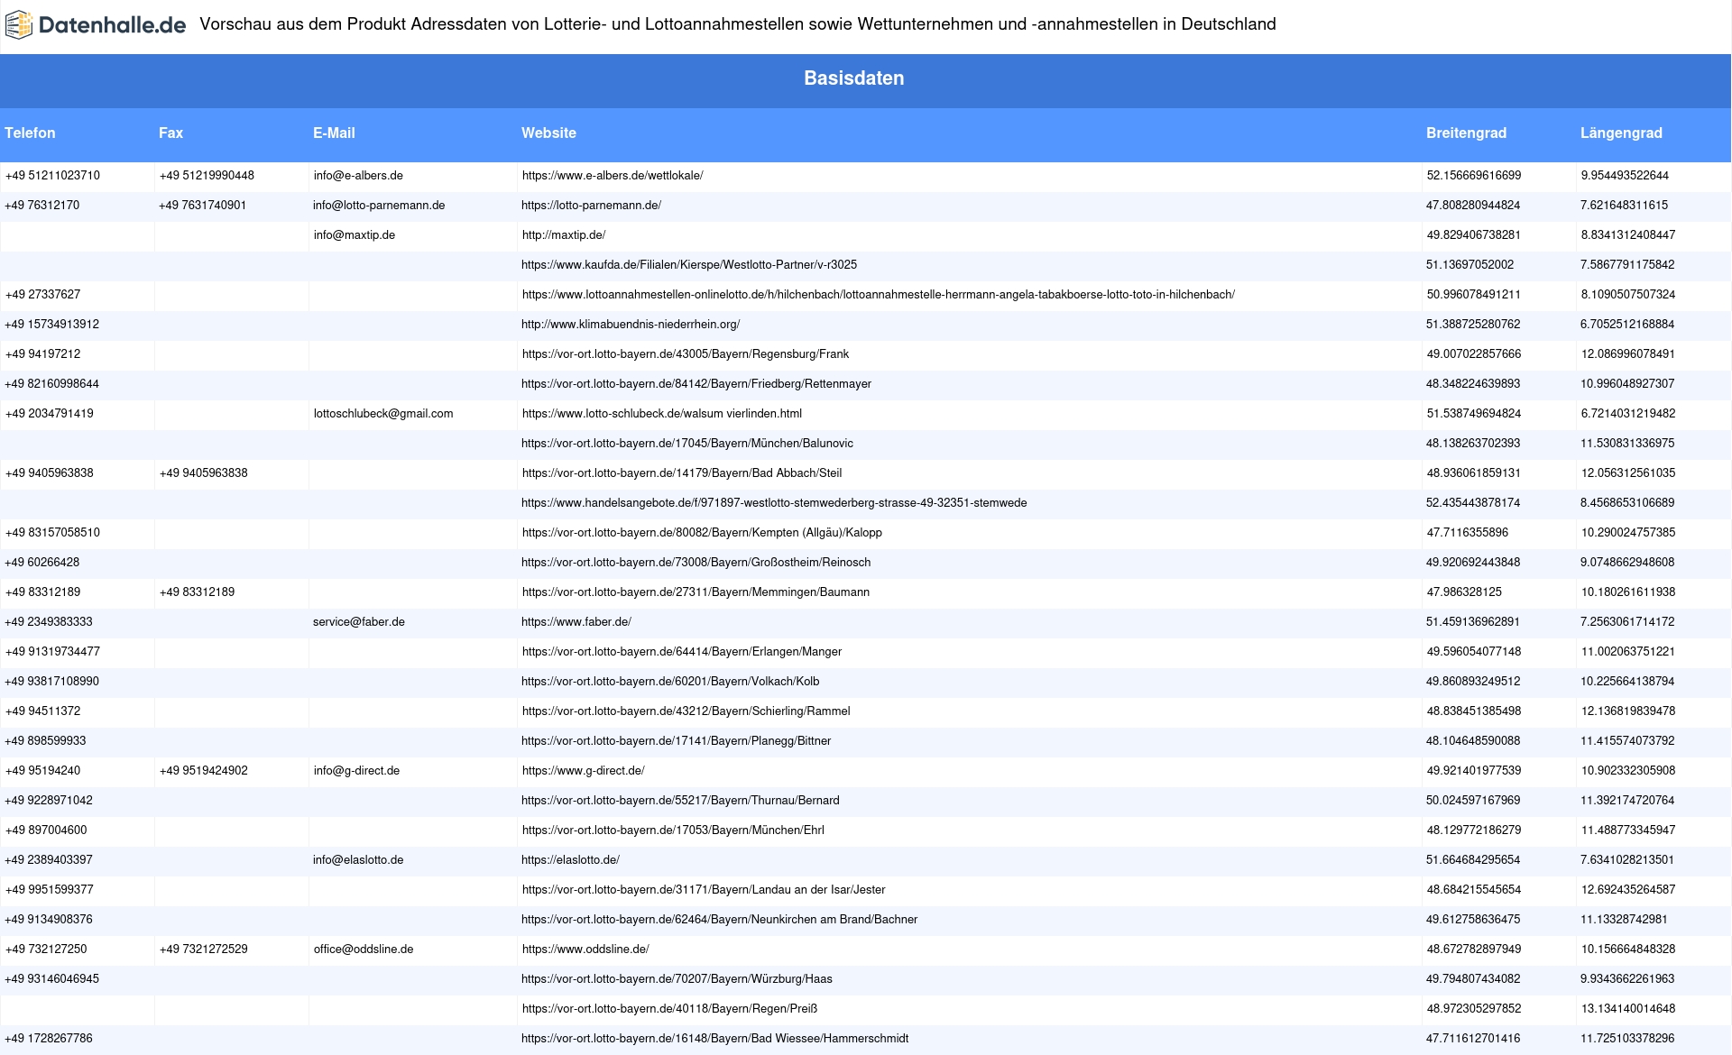
Task: Click phone number +49 51211023710
Action: (52, 176)
